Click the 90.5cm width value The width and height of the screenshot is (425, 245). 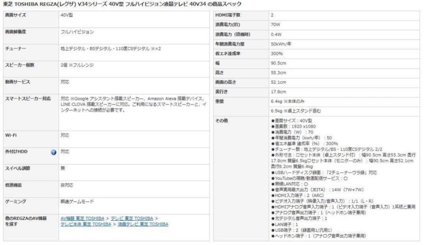[278, 63]
